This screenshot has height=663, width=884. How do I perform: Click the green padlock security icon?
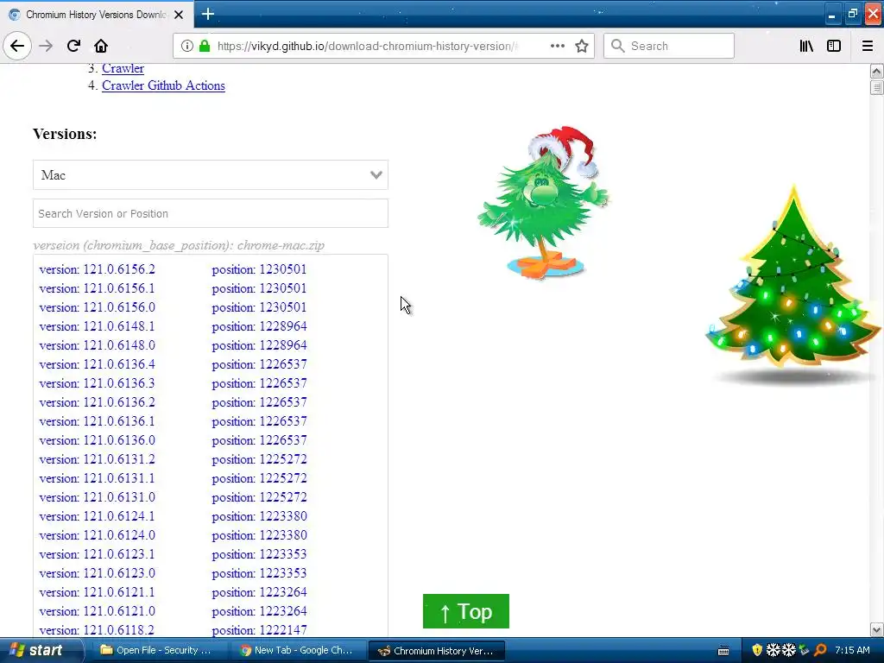point(205,46)
